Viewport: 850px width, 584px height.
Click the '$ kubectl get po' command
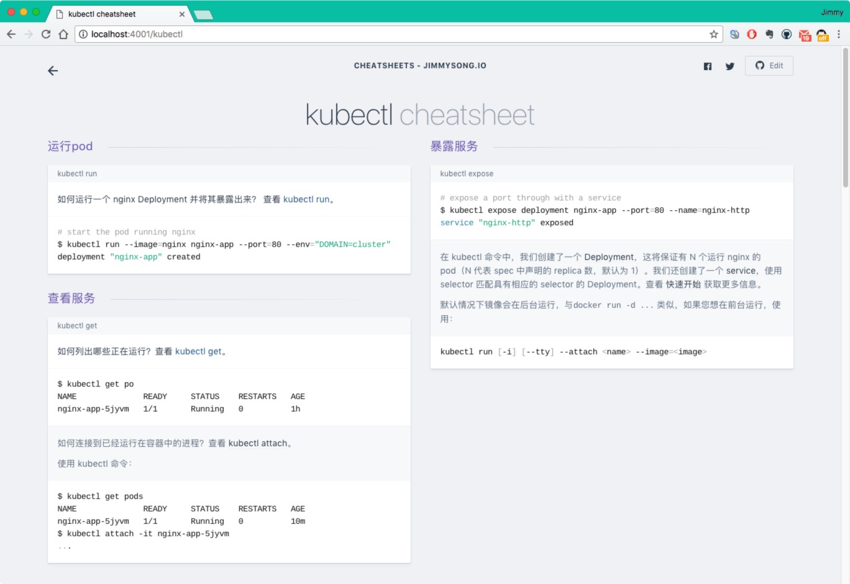coord(96,384)
